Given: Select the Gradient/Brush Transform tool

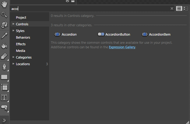Looking at the screenshot, I should point(4,56).
